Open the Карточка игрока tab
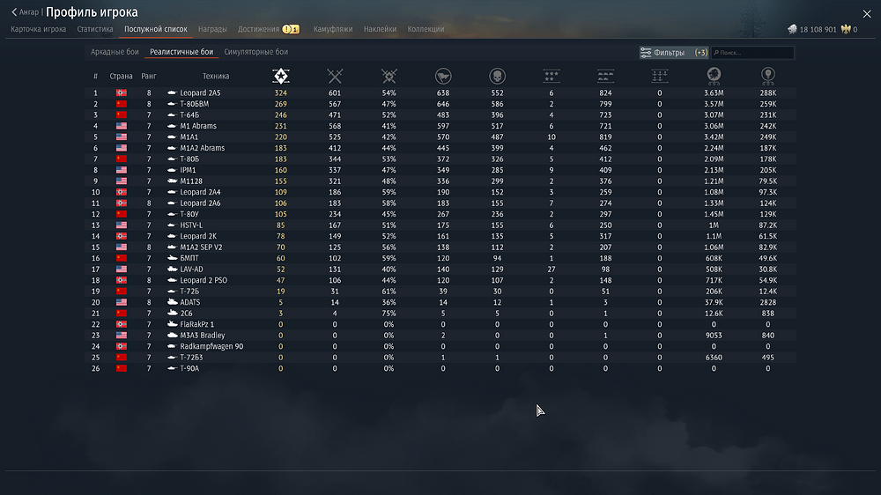The image size is (881, 495). [38, 29]
